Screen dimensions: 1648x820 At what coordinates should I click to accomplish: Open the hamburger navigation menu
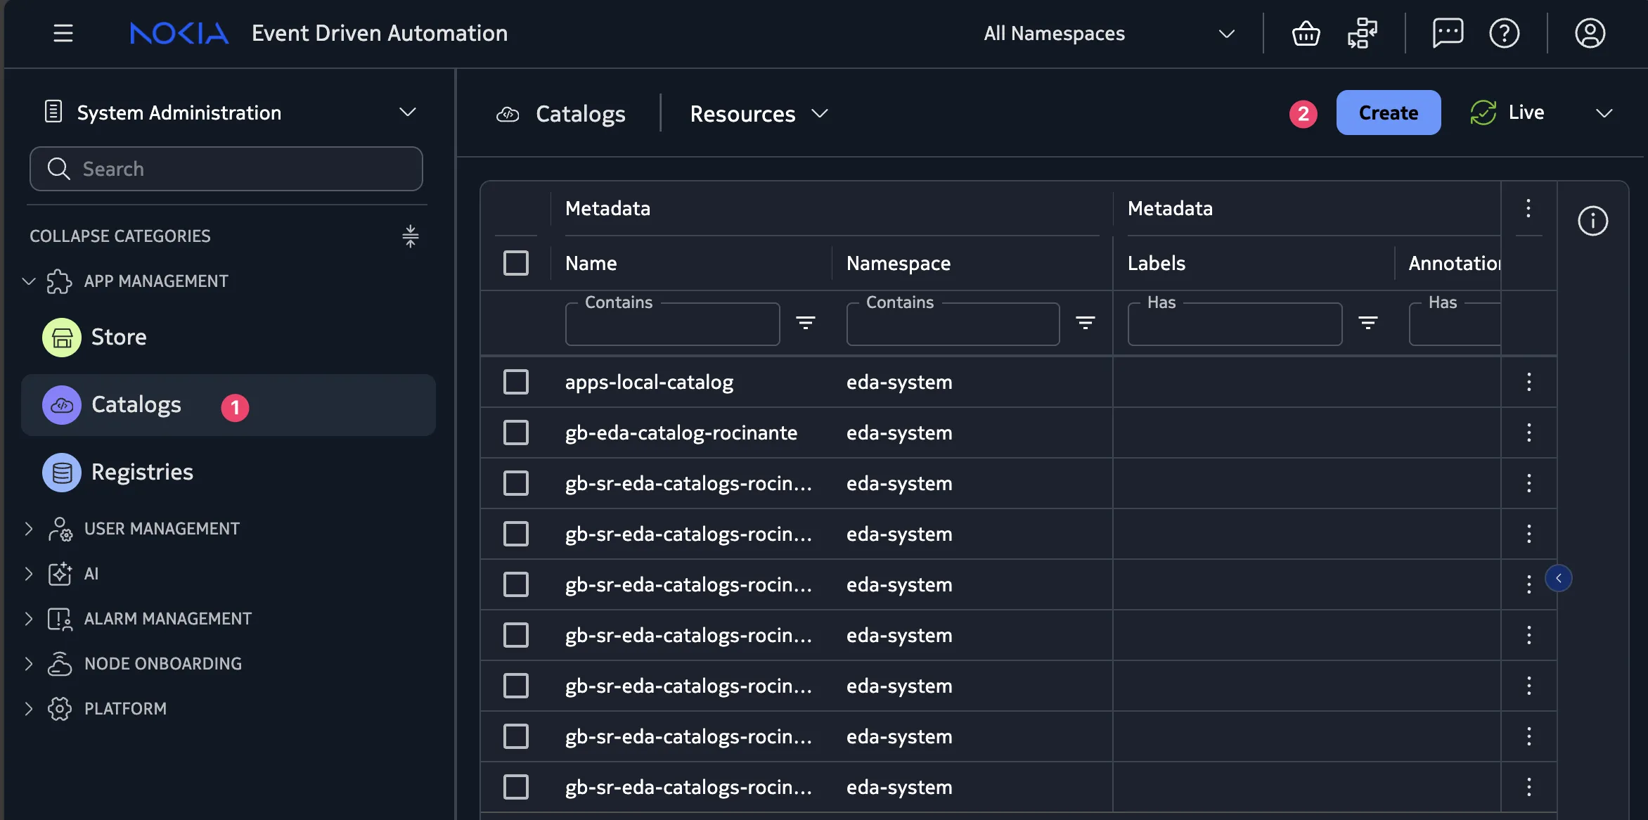click(x=63, y=33)
